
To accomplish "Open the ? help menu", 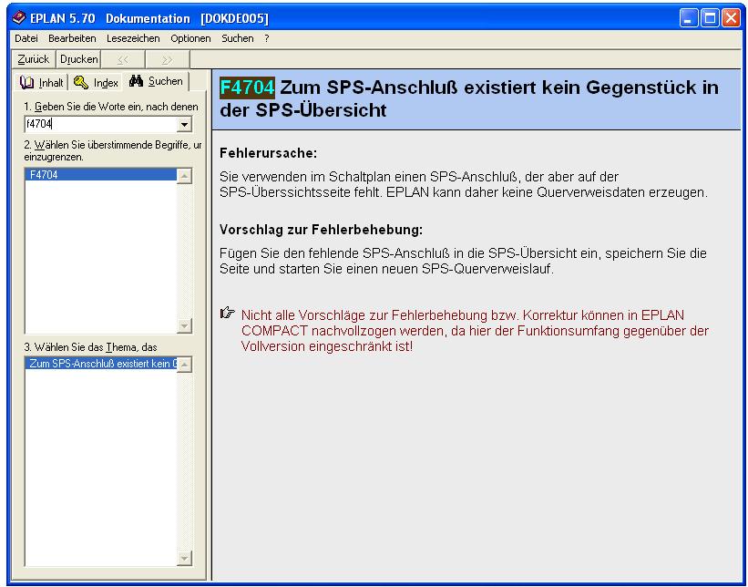I will (x=267, y=38).
